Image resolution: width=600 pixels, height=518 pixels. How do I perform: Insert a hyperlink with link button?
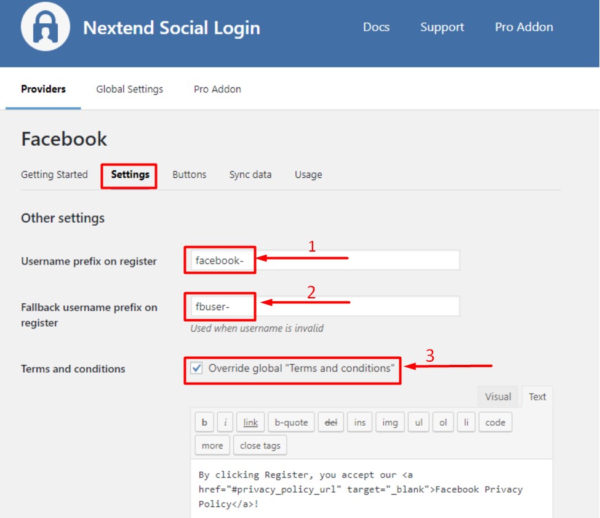coord(250,423)
